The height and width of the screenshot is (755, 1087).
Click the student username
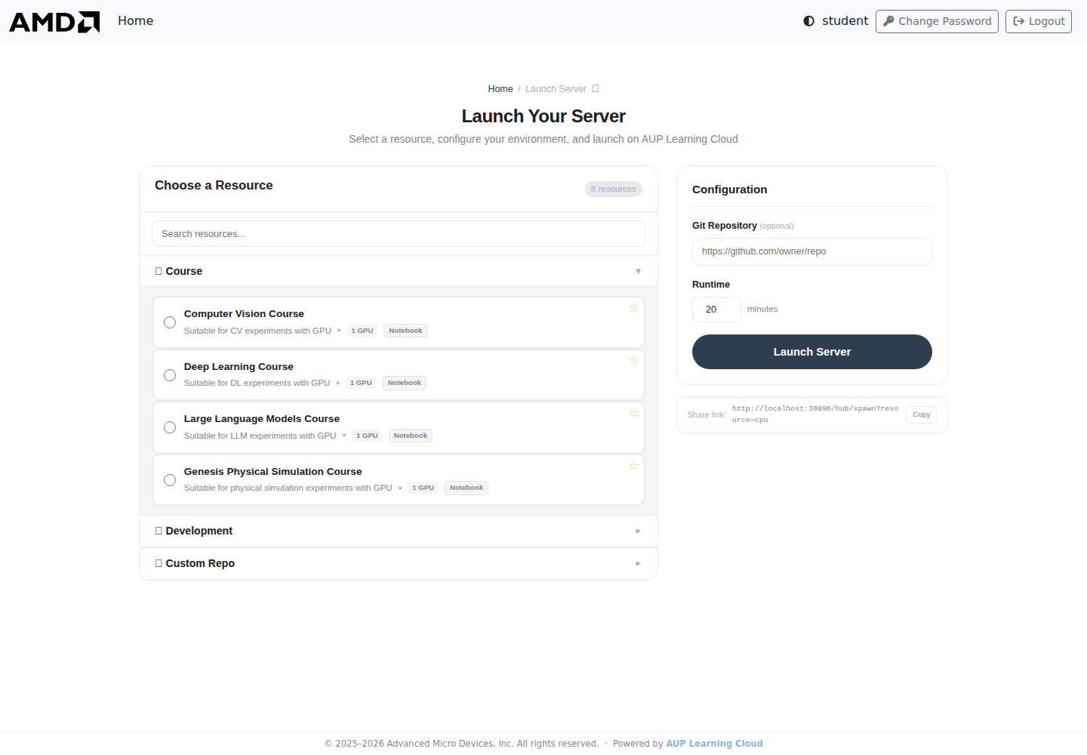(x=845, y=21)
